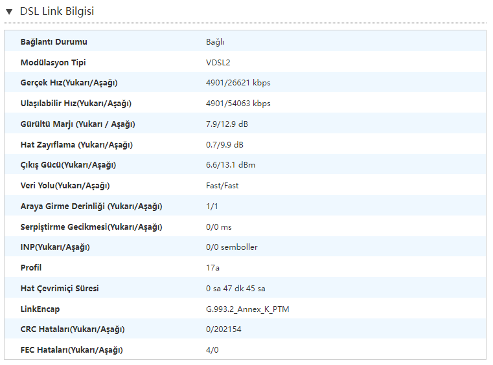The width and height of the screenshot is (493, 365).
Task: Select the Araya Girme Derinliği label
Action: tap(91, 206)
